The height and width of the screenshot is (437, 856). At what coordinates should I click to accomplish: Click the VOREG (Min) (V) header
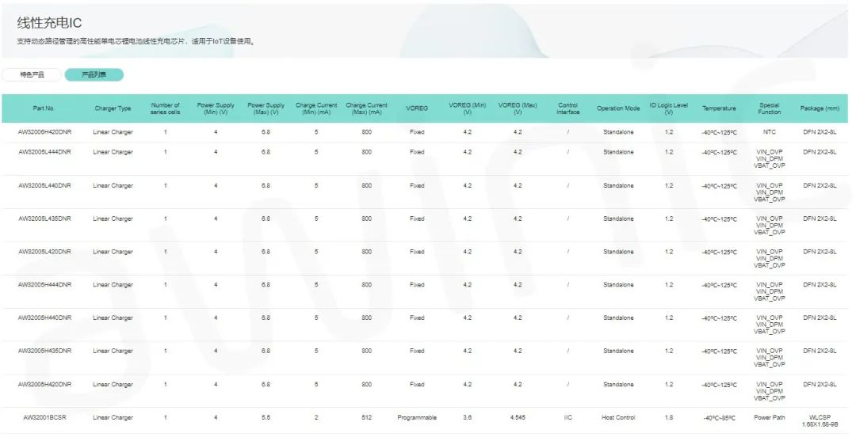pos(468,108)
